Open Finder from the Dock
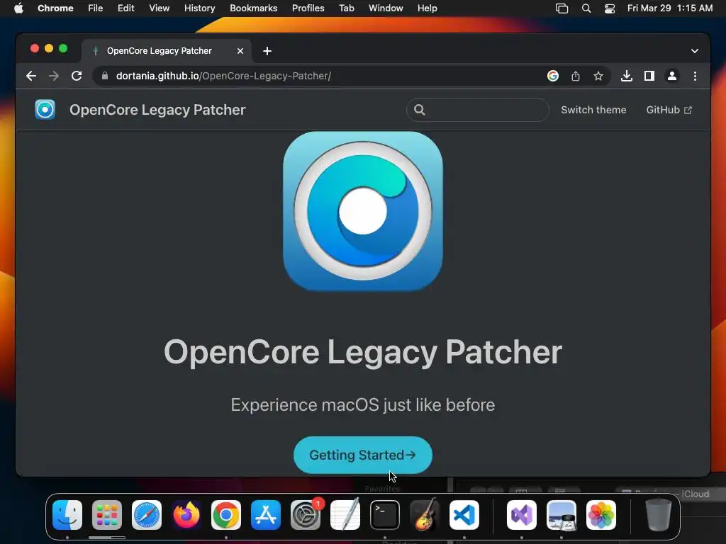726x544 pixels. click(x=67, y=515)
